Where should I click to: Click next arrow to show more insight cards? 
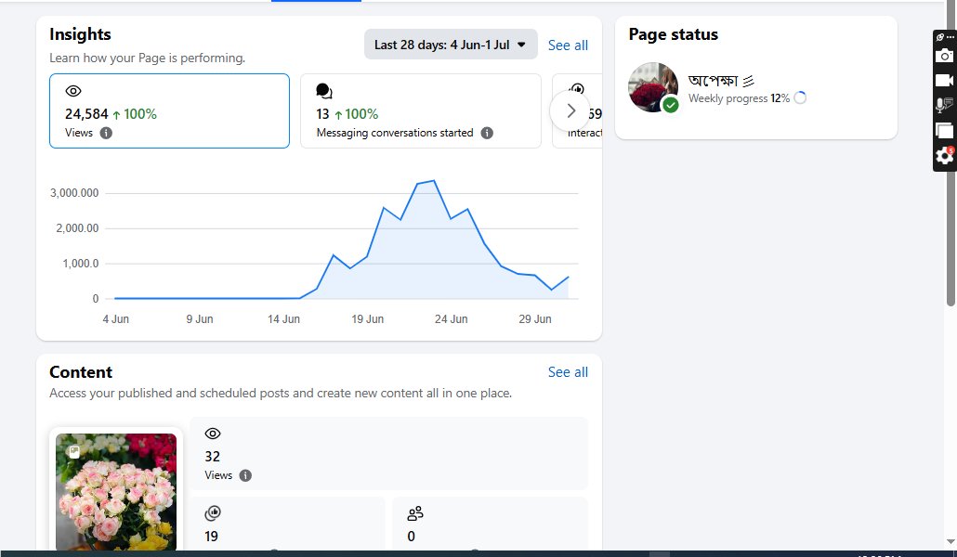click(x=570, y=111)
